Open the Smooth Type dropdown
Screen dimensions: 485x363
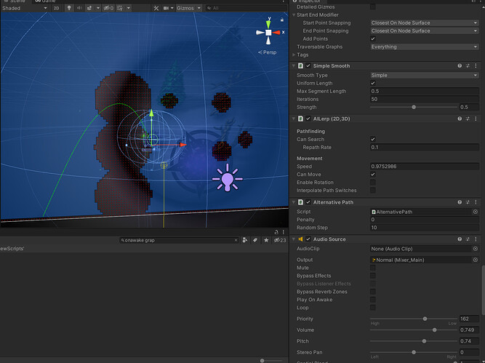[x=425, y=75]
